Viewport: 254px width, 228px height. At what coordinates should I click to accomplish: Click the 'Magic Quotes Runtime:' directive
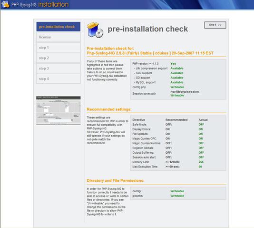click(x=147, y=143)
